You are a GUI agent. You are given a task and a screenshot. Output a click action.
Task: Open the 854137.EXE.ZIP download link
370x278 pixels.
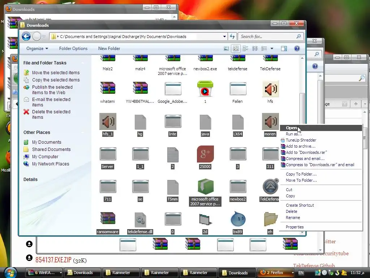53,260
